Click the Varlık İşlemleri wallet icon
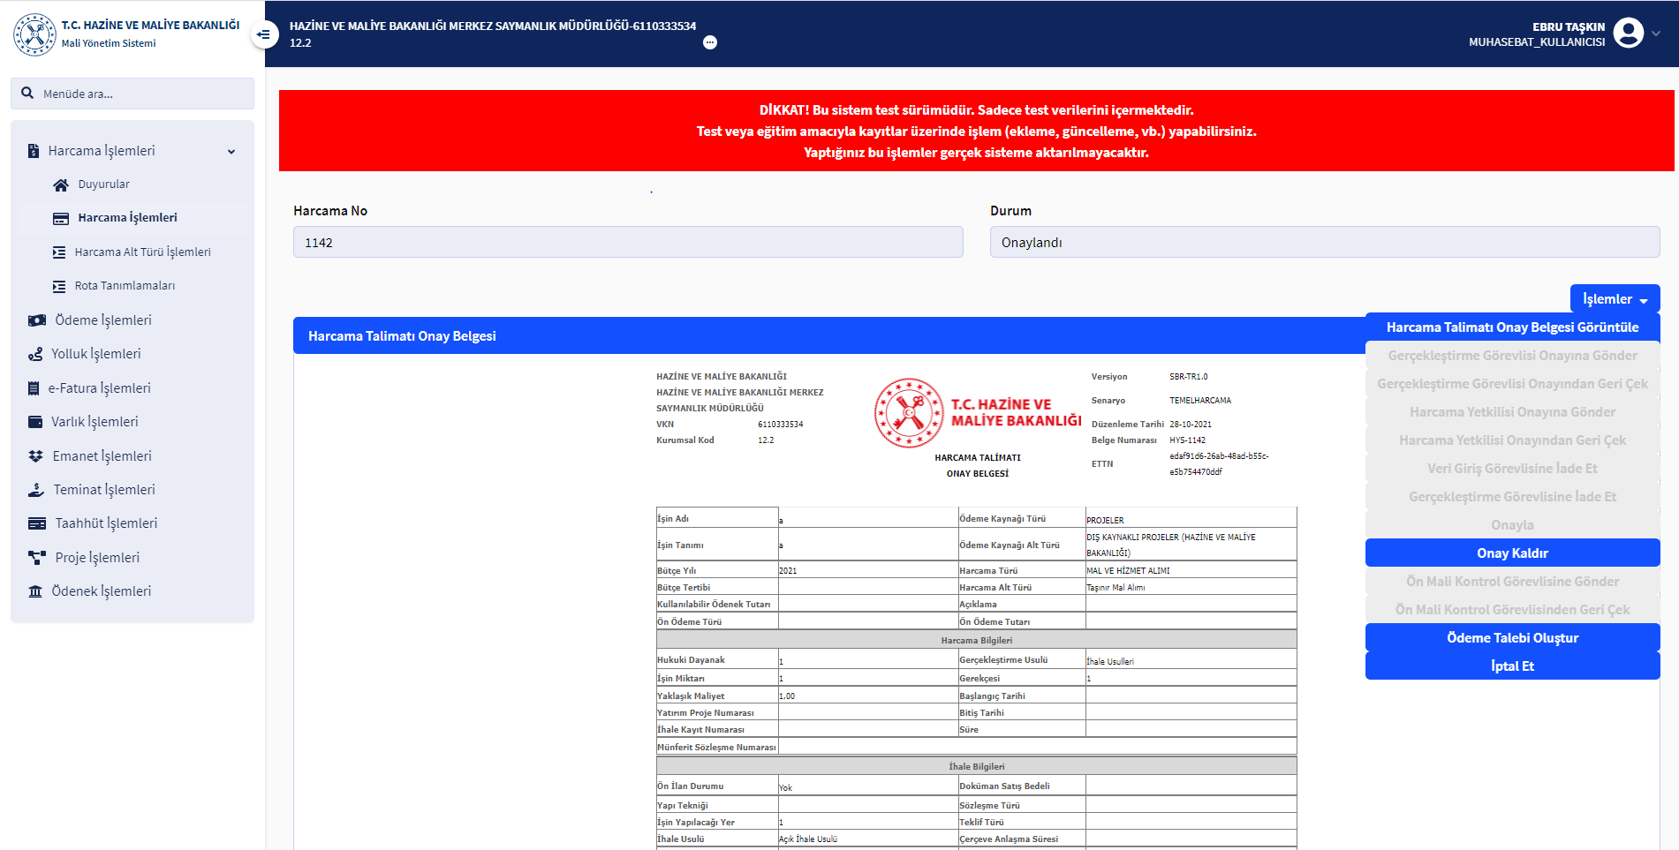This screenshot has width=1679, height=850. (x=35, y=422)
